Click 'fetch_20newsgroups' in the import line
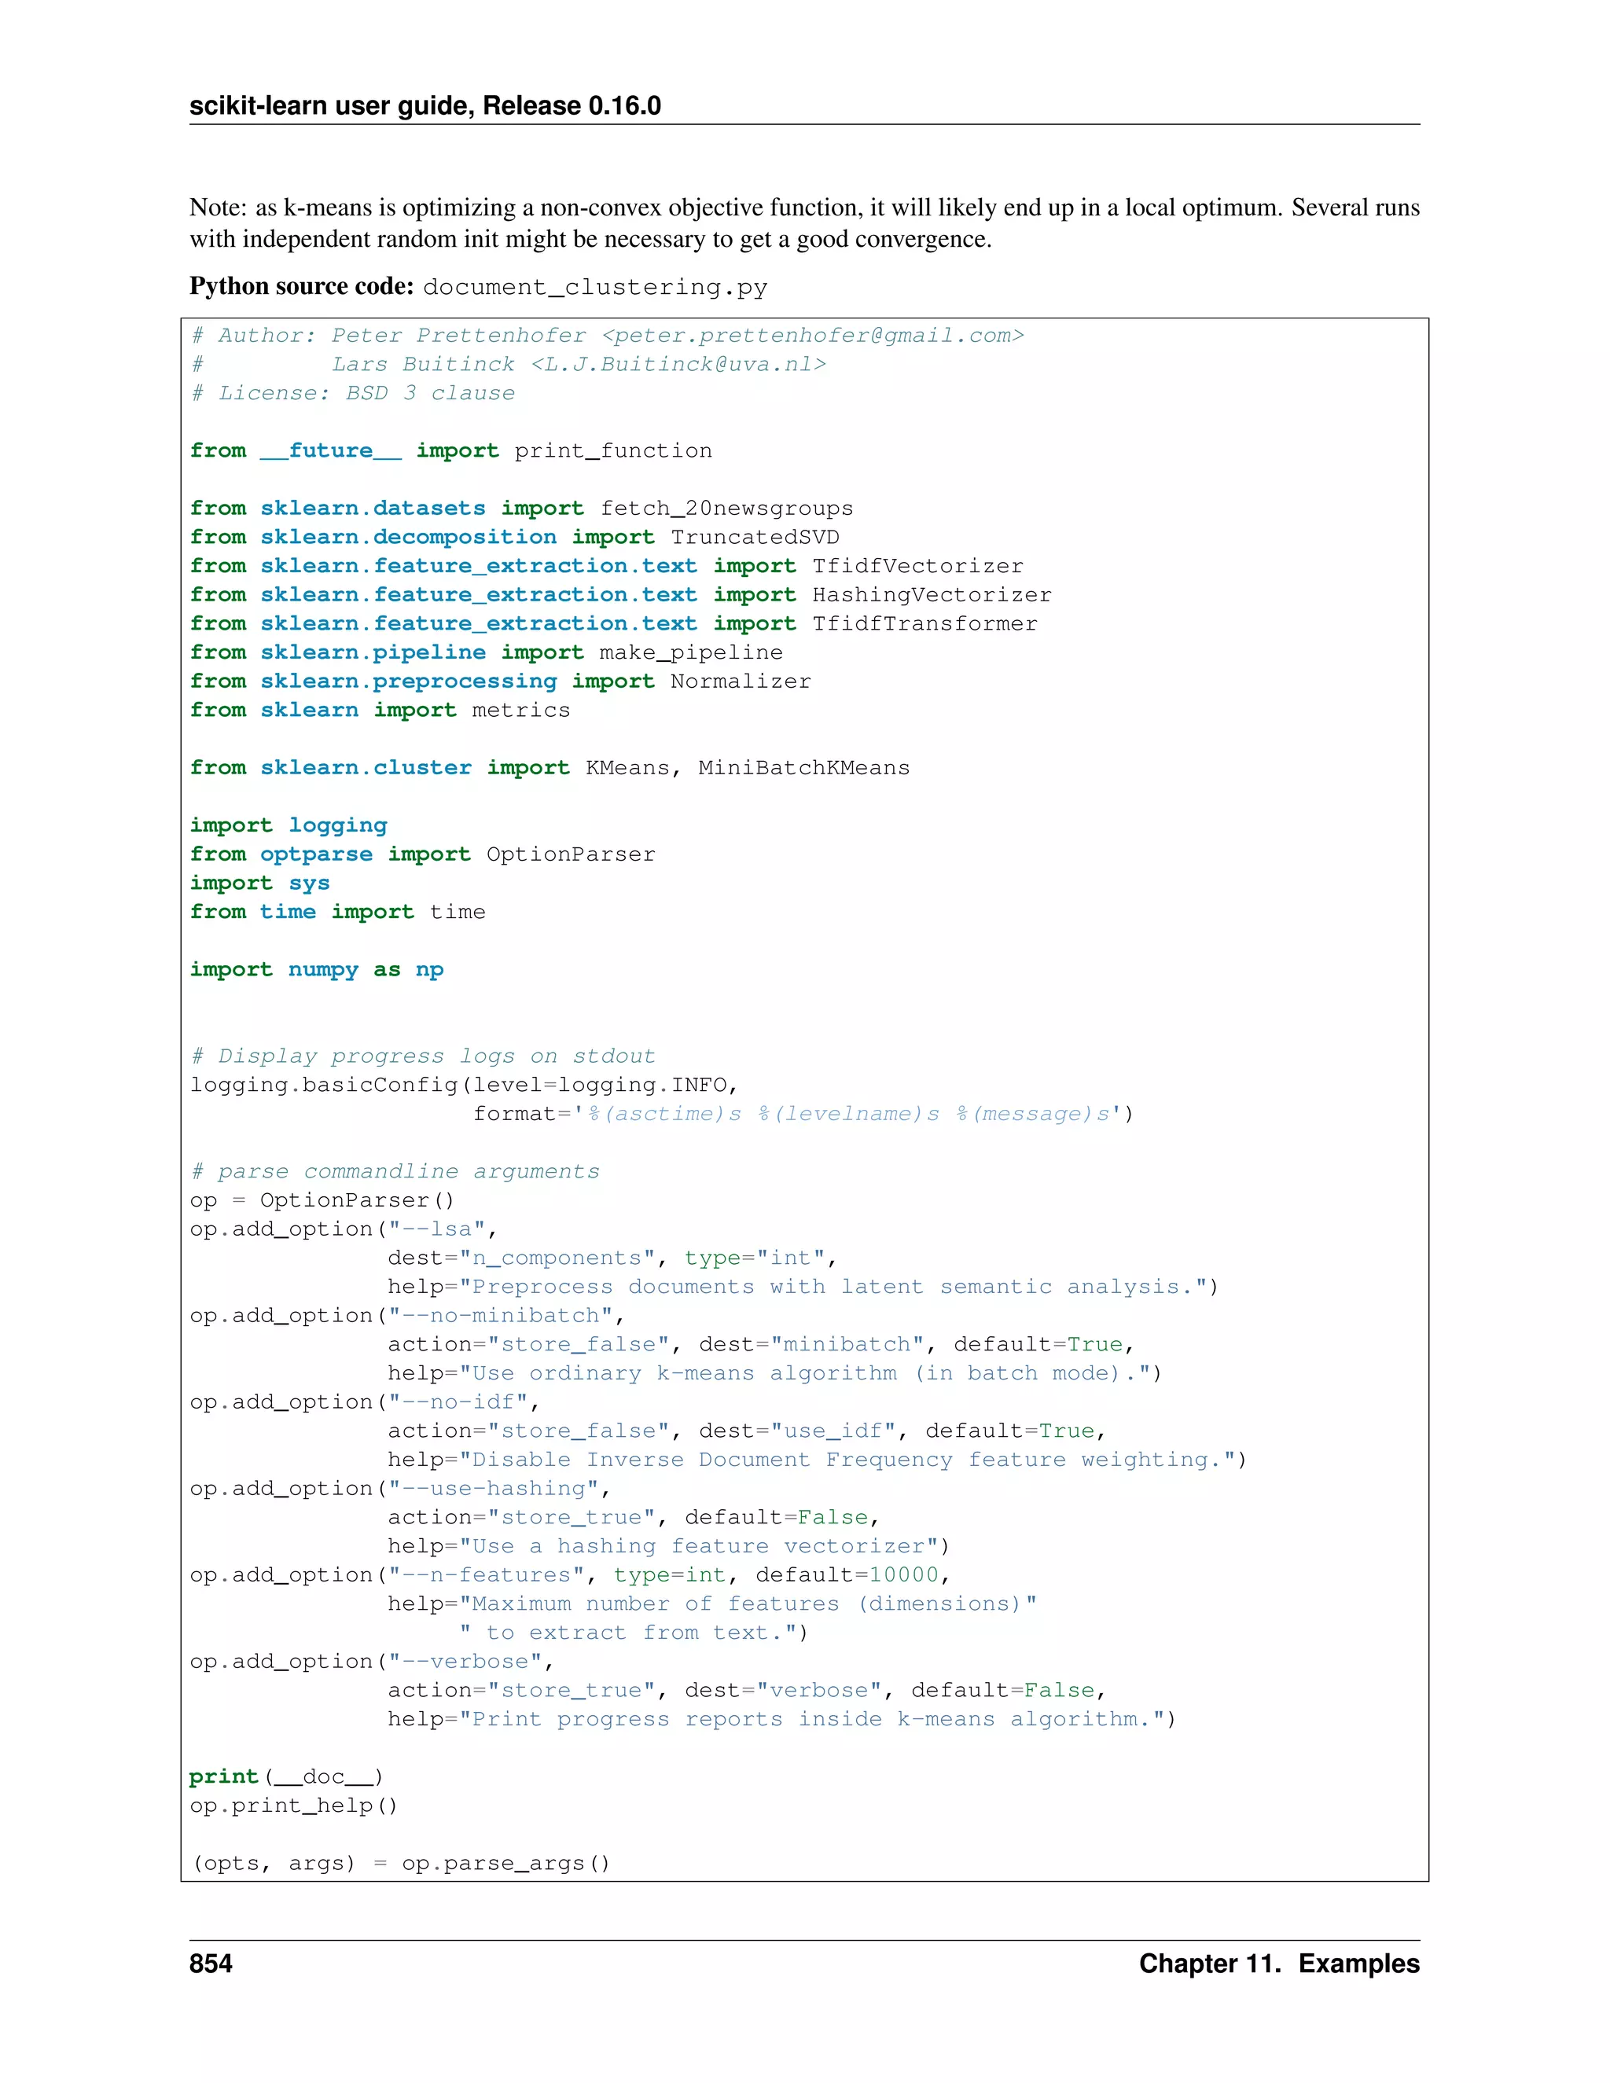 (727, 509)
